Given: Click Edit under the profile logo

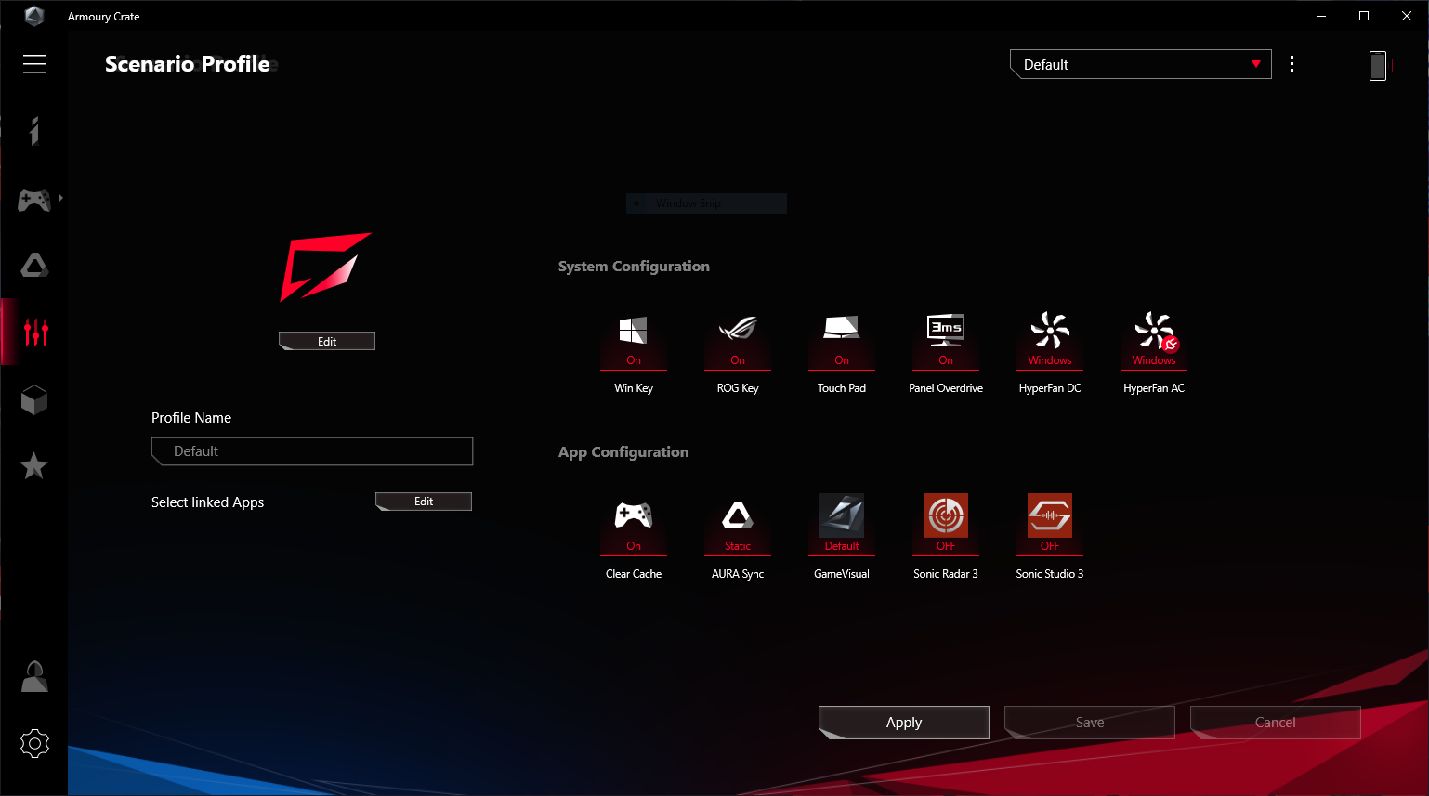Looking at the screenshot, I should click(327, 341).
